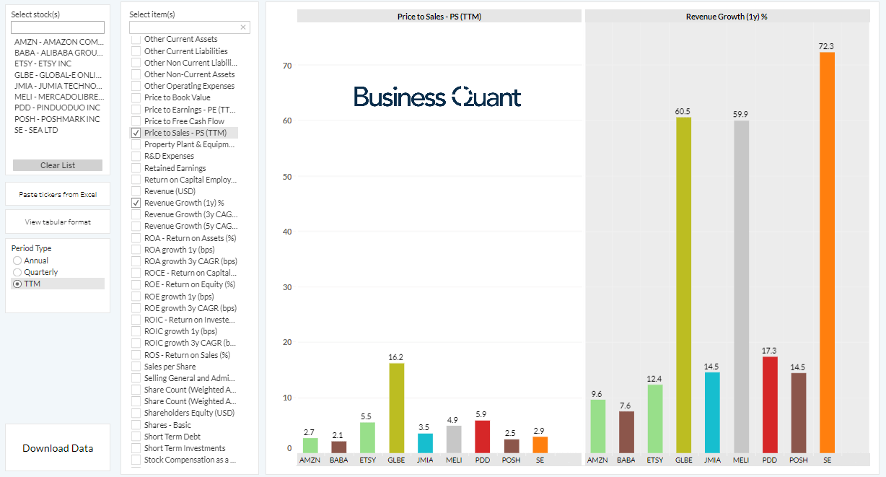The width and height of the screenshot is (886, 477).
Task: Enable Retained Earnings checkbox
Action: click(x=136, y=168)
